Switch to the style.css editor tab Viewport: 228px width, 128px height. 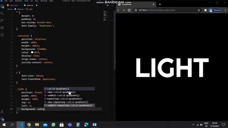pyautogui.click(x=30, y=5)
